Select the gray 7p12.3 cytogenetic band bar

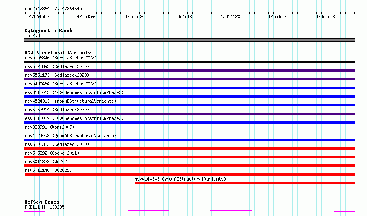(190, 40)
